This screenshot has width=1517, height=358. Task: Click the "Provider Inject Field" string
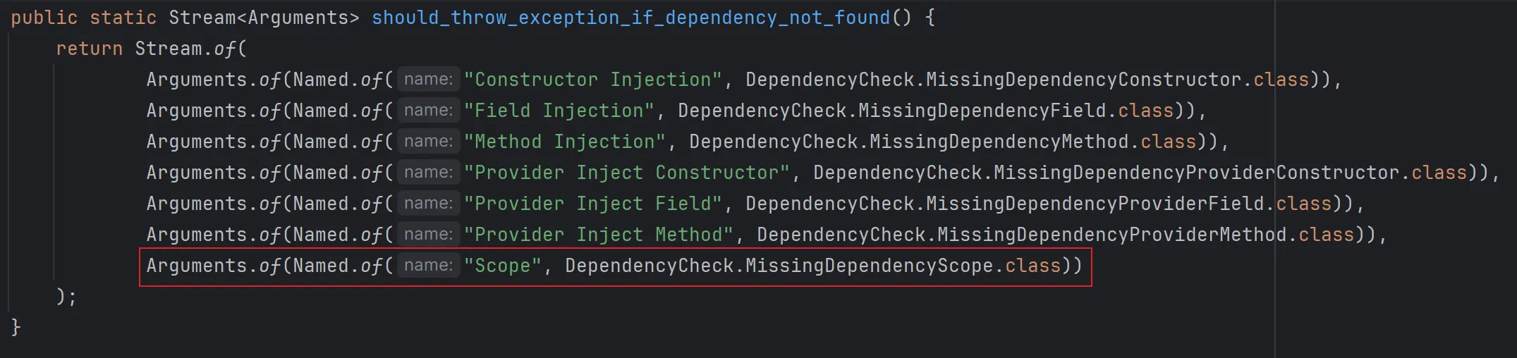click(x=592, y=204)
